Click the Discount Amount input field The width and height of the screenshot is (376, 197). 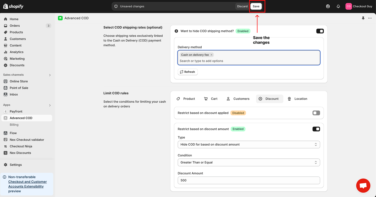tap(249, 180)
